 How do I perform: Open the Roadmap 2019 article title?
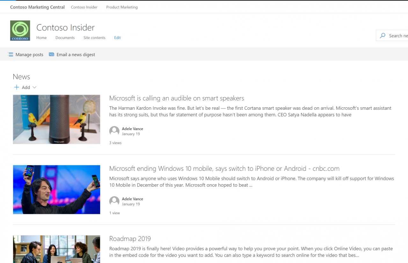pos(130,239)
